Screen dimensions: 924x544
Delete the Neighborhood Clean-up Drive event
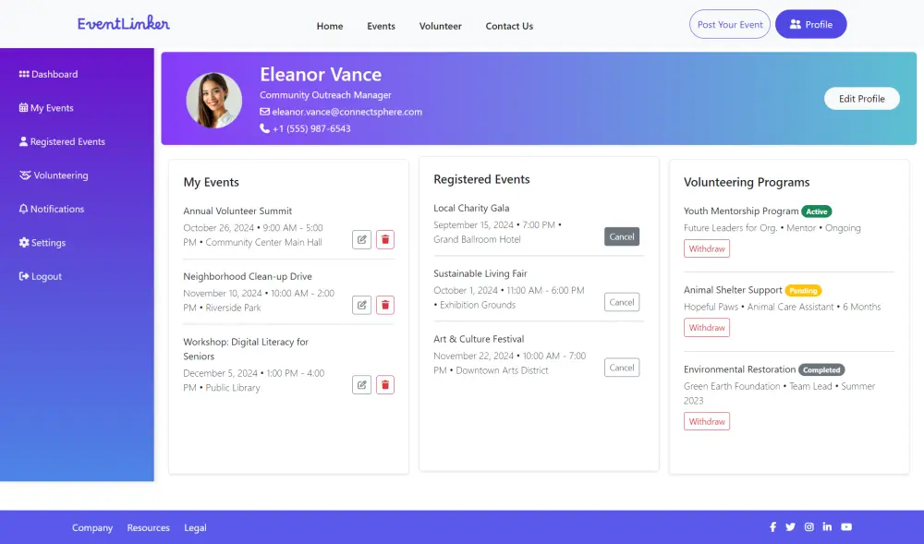[385, 305]
